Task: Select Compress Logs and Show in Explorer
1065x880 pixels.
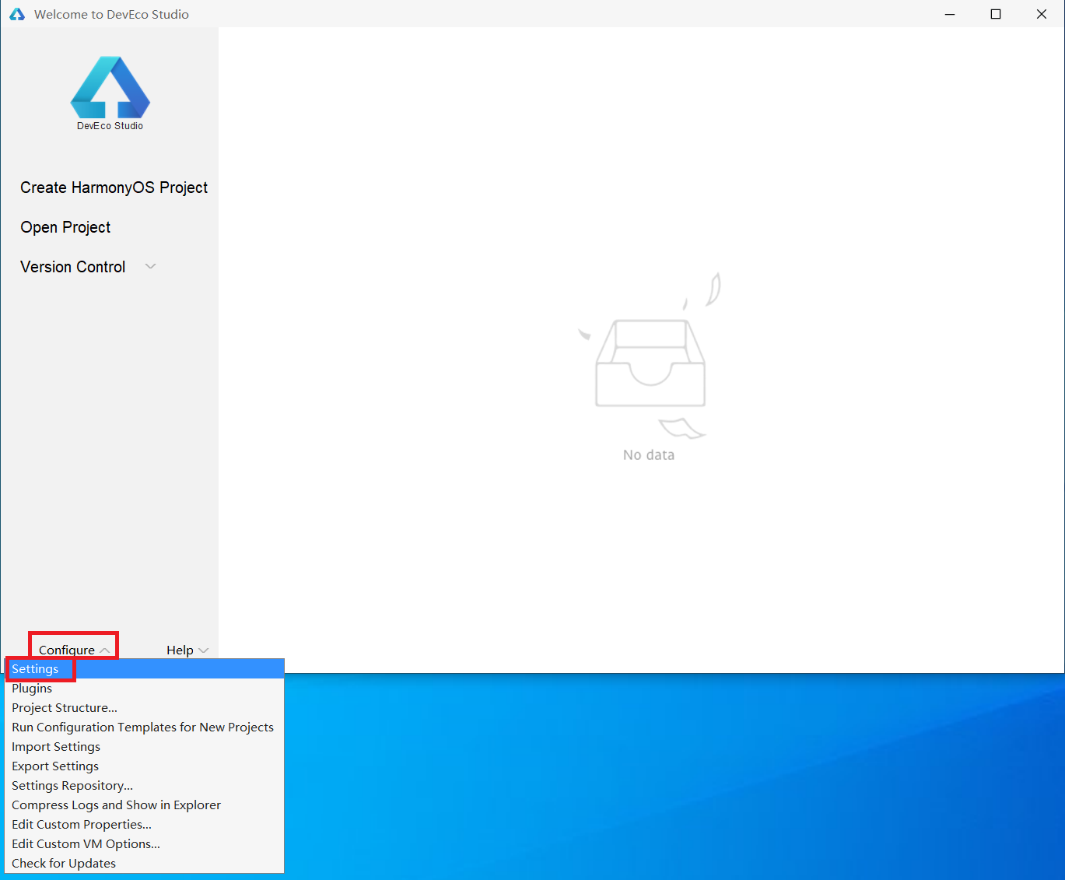Action: pos(145,805)
